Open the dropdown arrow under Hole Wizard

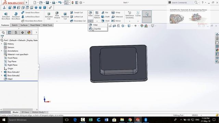57,21
